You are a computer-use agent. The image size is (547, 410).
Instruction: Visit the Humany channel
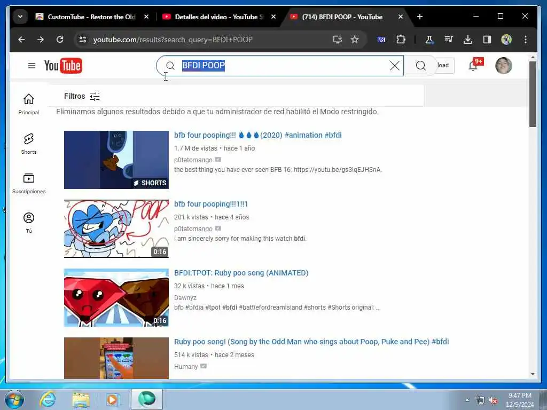[x=186, y=367]
